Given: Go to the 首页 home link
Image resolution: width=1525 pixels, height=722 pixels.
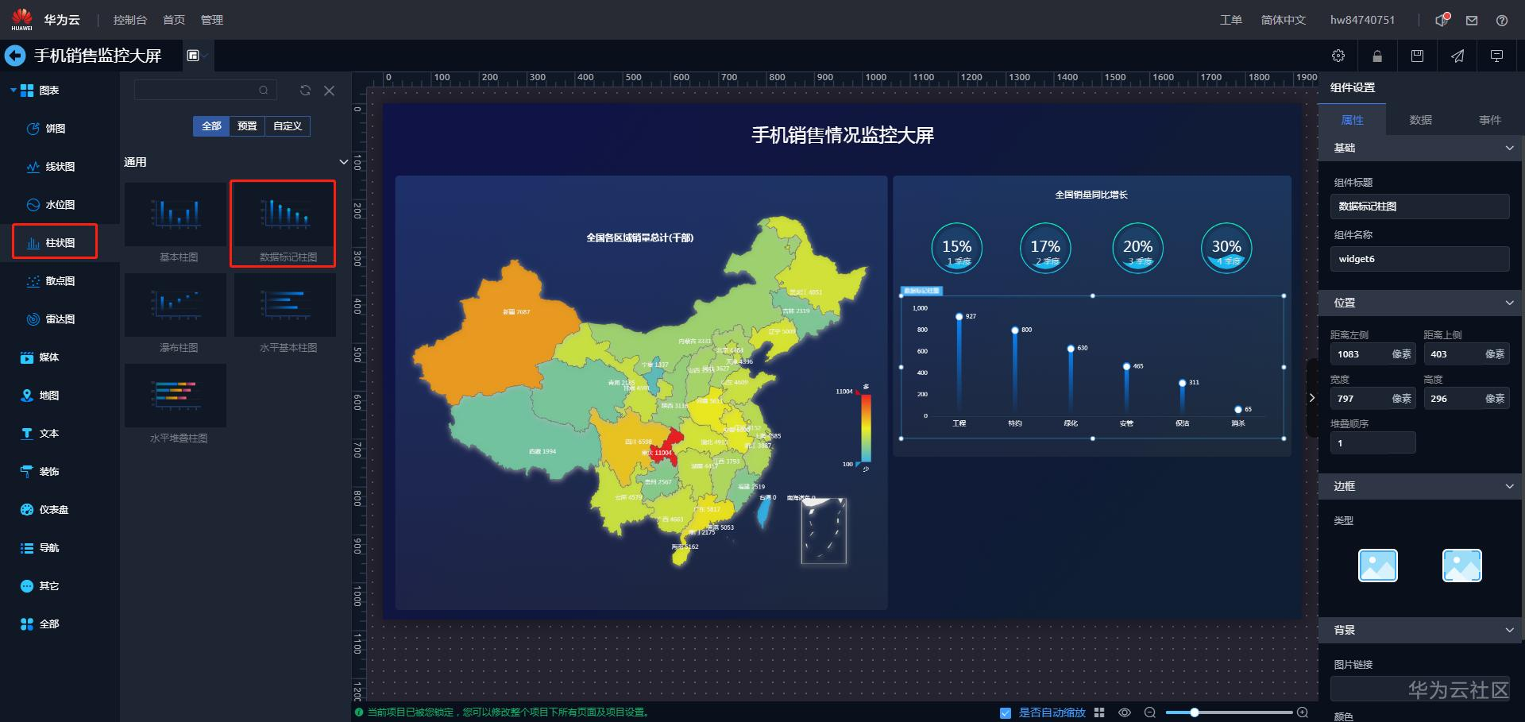Looking at the screenshot, I should (174, 20).
